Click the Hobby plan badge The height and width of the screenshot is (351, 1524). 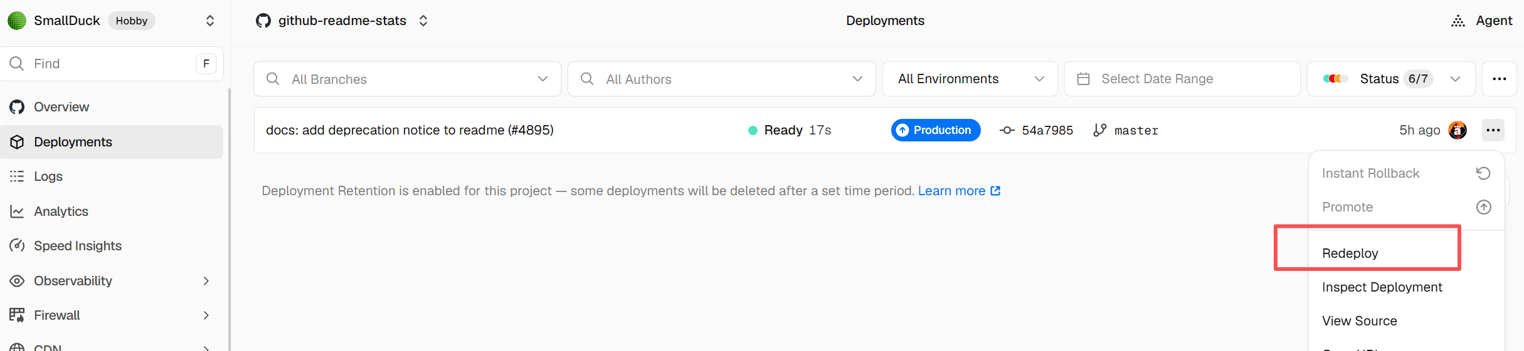pyautogui.click(x=132, y=21)
